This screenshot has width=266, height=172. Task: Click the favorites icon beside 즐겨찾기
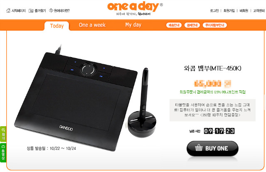click(x=31, y=11)
